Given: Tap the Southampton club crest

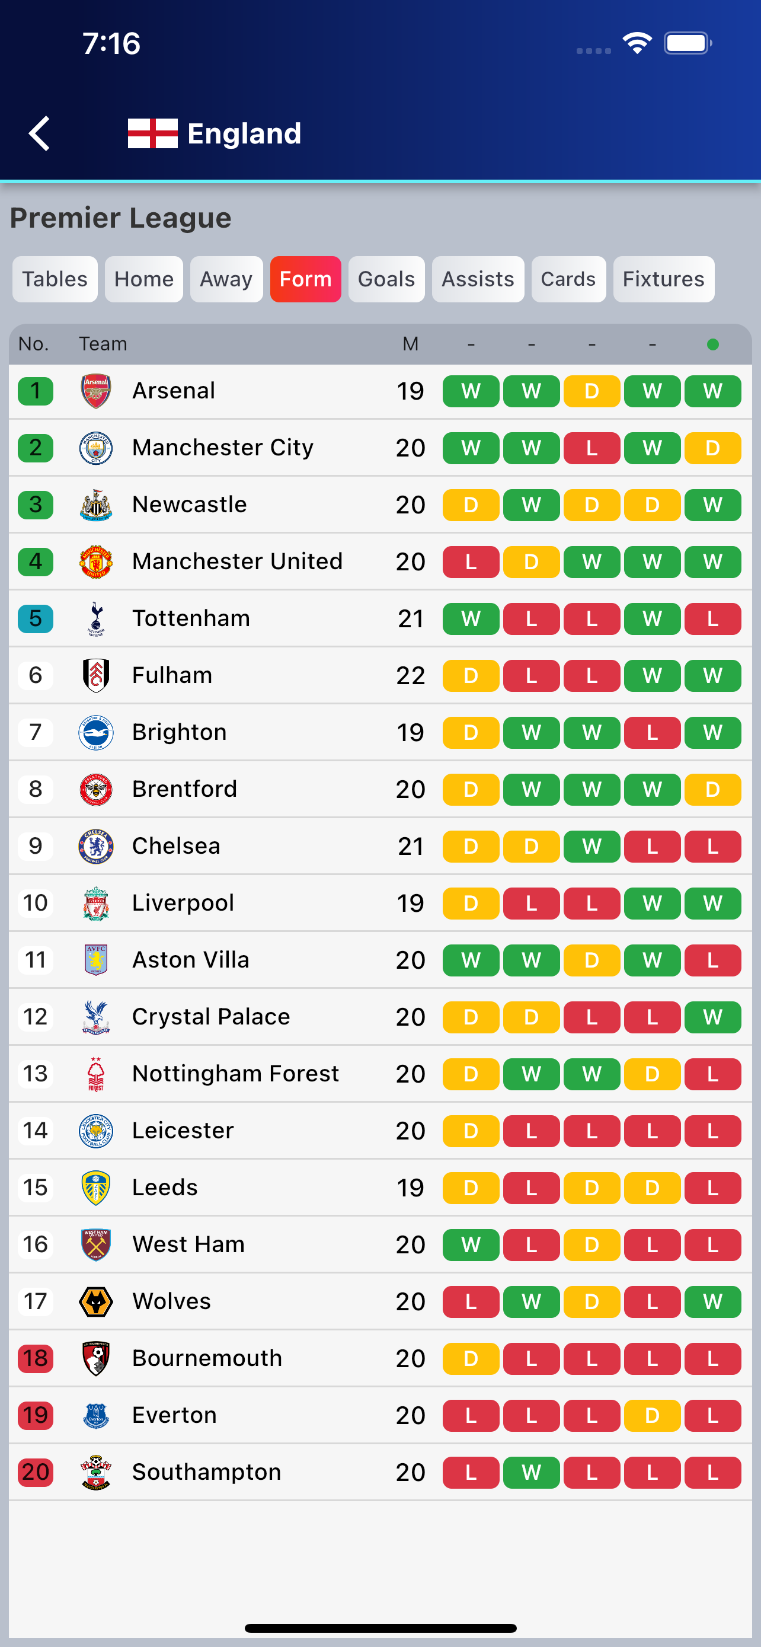Looking at the screenshot, I should (96, 1472).
